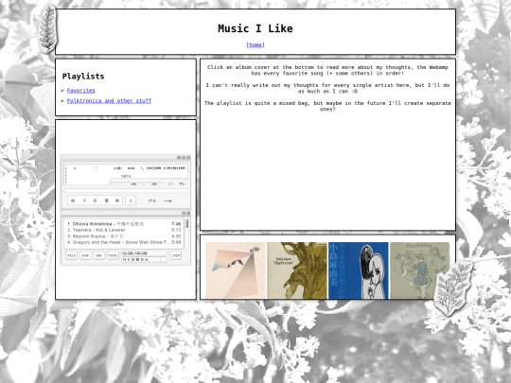Open the playlist MISC menu button
Viewport: 511px width, 383px height.
click(x=113, y=255)
